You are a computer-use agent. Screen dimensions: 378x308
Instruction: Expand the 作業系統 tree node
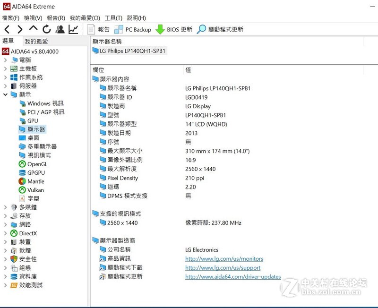[5, 77]
